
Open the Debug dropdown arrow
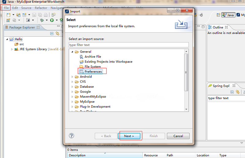coord(47,20)
